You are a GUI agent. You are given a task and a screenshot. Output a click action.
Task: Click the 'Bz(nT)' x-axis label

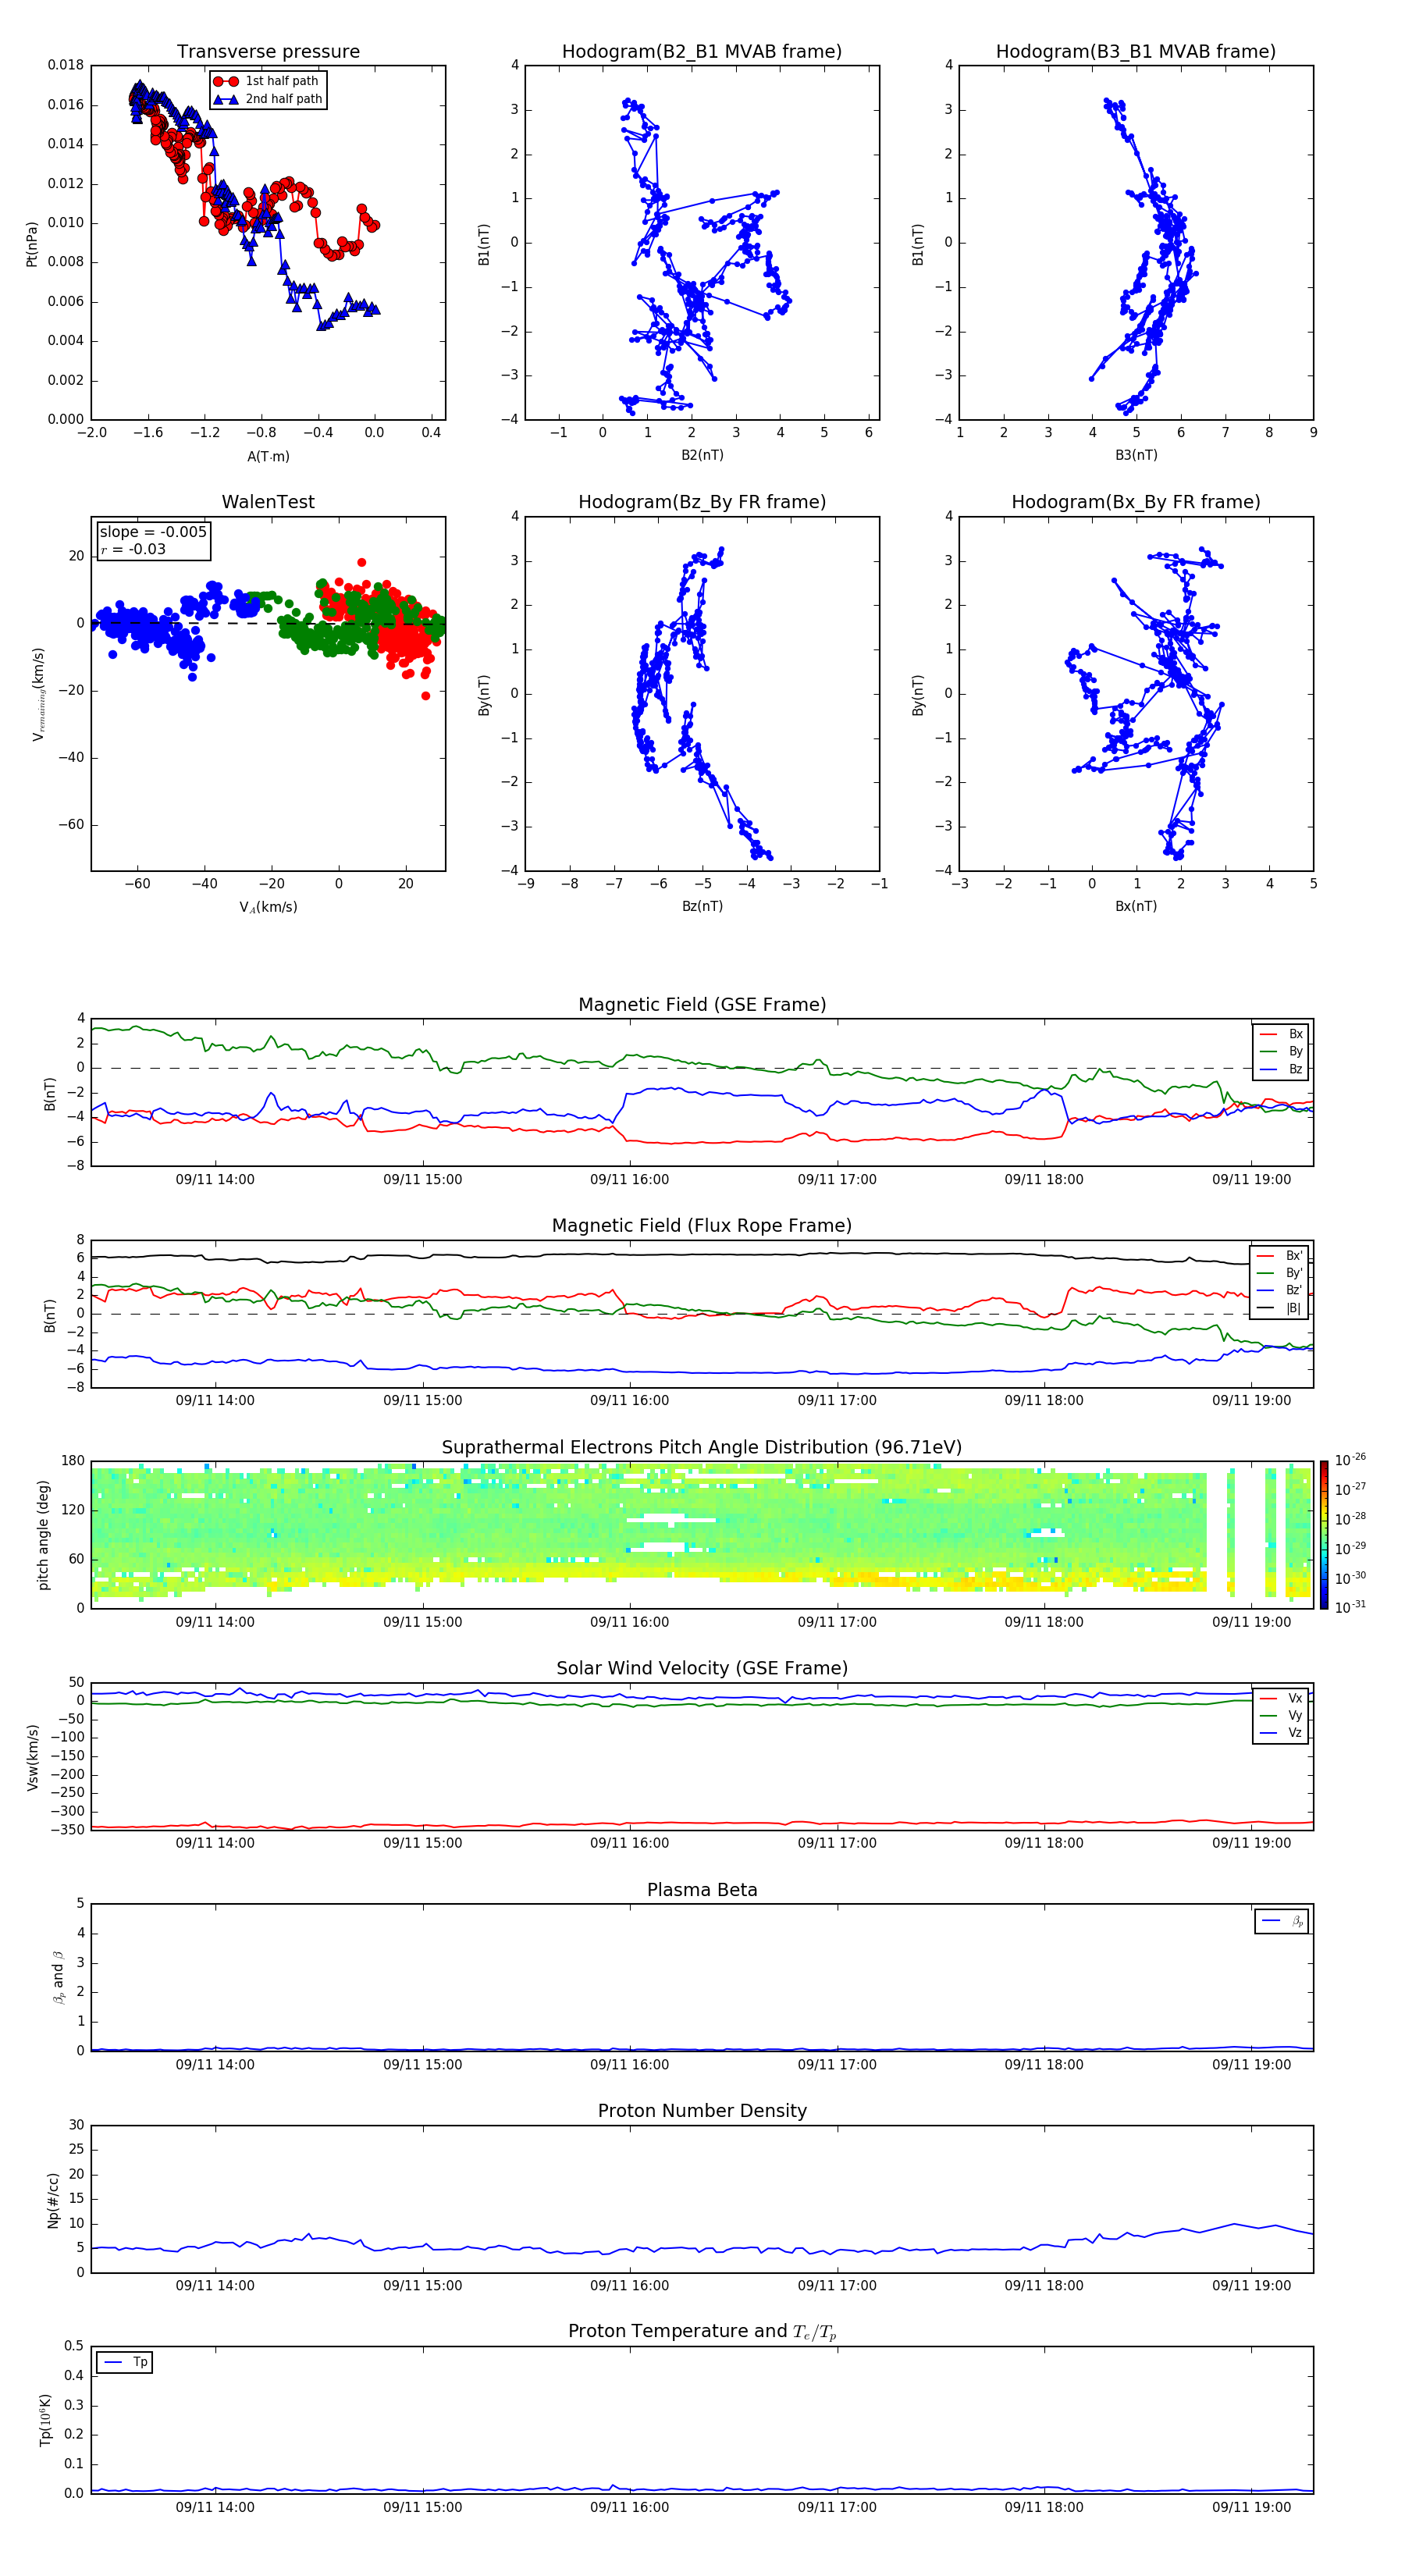[x=702, y=906]
